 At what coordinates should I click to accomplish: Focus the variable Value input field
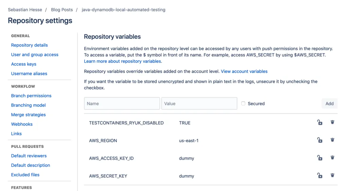click(199, 103)
